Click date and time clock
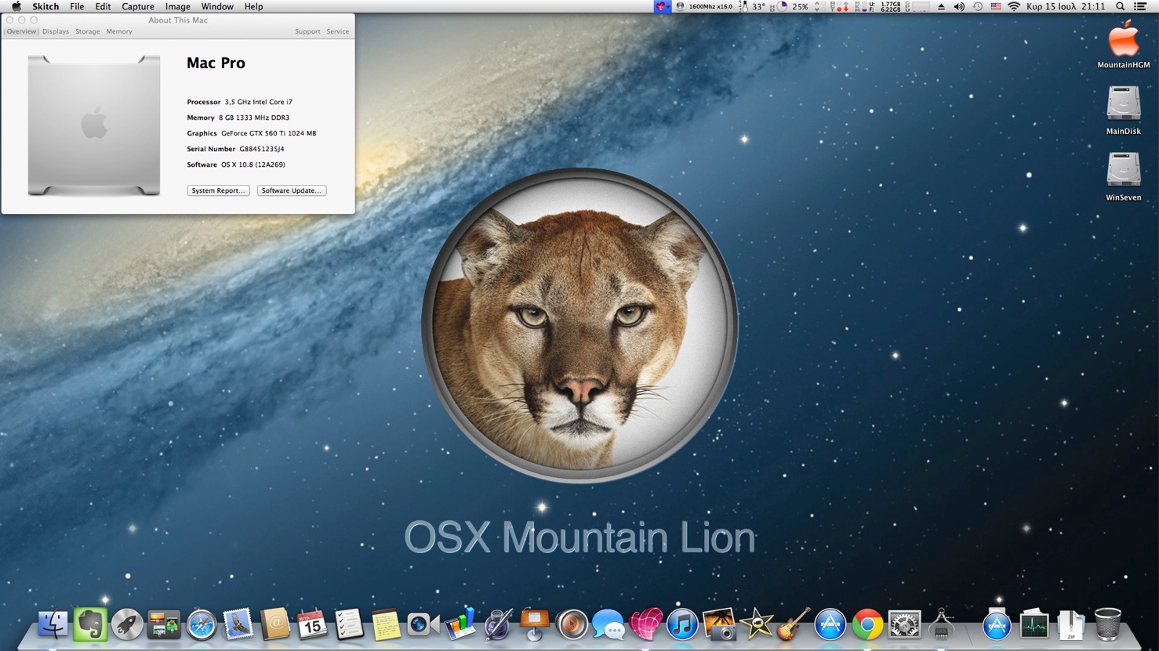This screenshot has width=1159, height=651. (1066, 6)
